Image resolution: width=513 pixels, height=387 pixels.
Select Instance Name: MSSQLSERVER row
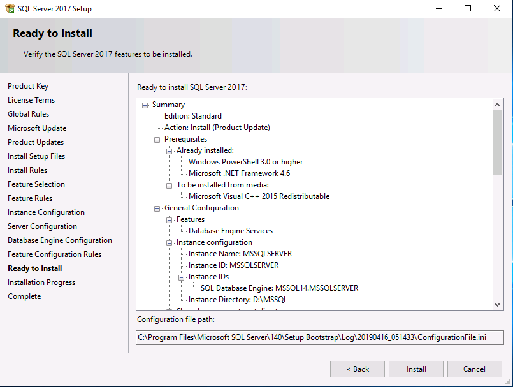[x=240, y=254]
